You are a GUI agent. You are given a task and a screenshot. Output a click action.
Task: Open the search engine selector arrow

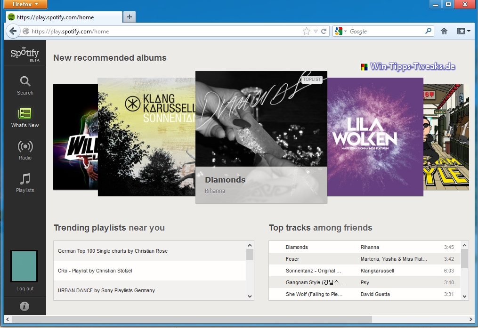345,32
